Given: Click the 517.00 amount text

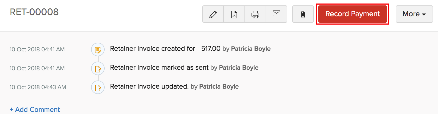Looking at the screenshot, I should (211, 49).
